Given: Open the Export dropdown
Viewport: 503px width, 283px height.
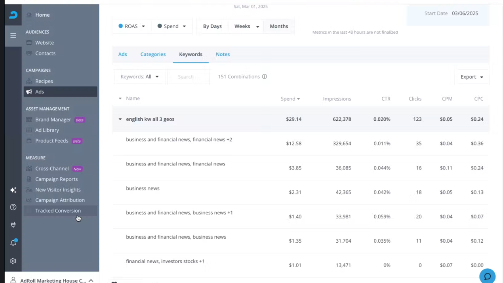Looking at the screenshot, I should [472, 77].
